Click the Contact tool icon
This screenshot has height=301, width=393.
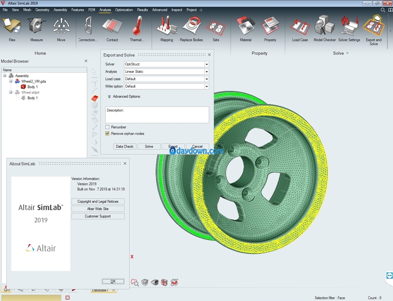[112, 29]
